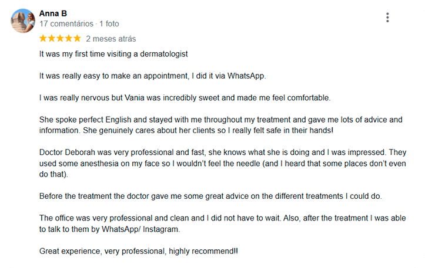Click the 1 foto text
The image size is (425, 268).
109,24
